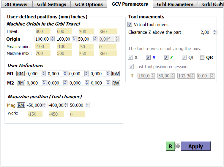Toggle the Y axis tool move checkbox
Image resolution: width=224 pixels, height=167 pixels.
point(148,57)
